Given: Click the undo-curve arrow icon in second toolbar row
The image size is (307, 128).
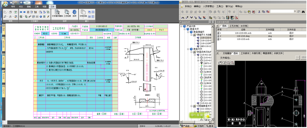Looking at the screenshot, I should tap(183, 18).
